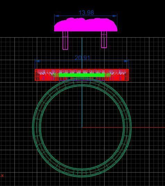Screen dimensions: 165x186
Task: Select the right magenta post
Action: (x=104, y=40)
